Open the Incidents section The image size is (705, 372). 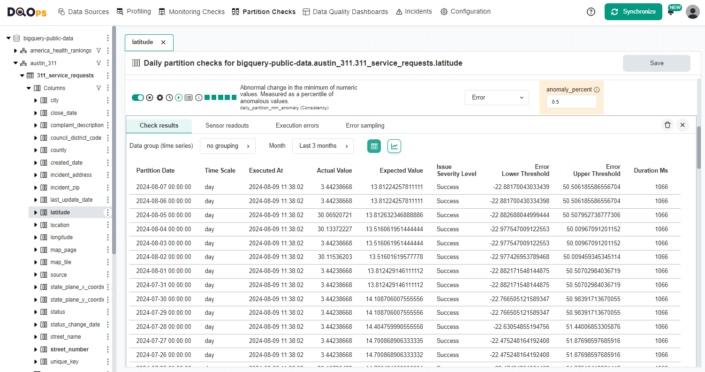[x=414, y=12]
